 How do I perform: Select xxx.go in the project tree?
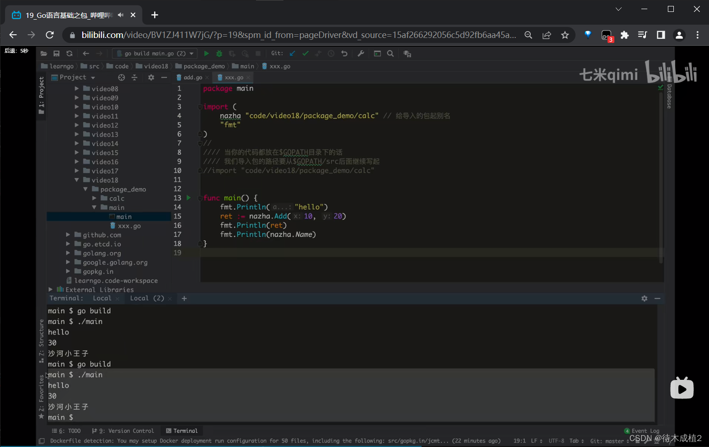click(x=129, y=226)
